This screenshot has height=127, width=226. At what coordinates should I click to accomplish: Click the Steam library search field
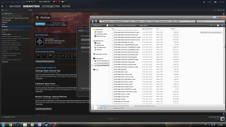(14, 10)
